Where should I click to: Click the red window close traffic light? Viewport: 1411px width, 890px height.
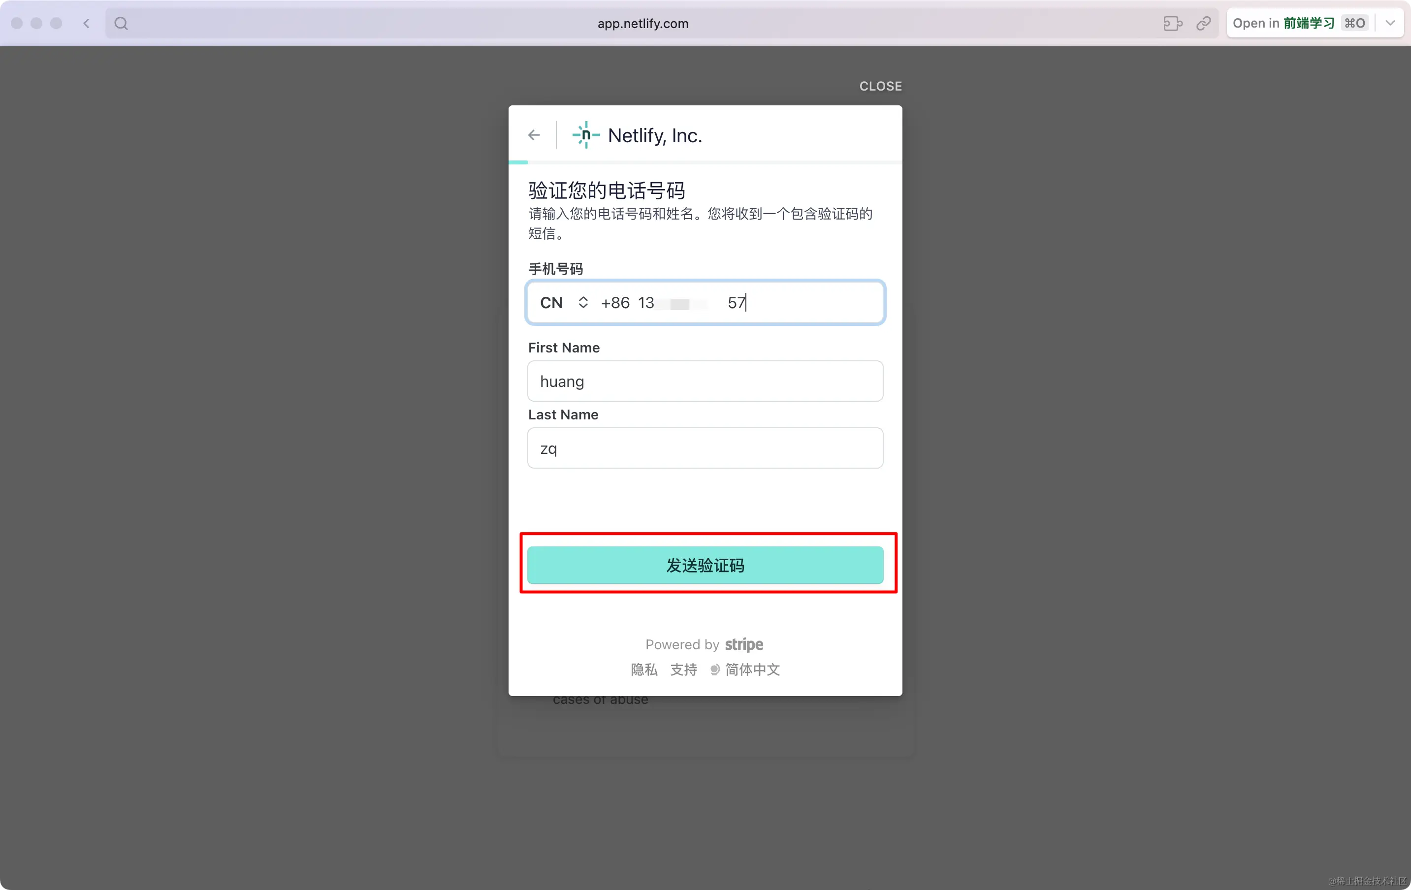tap(17, 24)
